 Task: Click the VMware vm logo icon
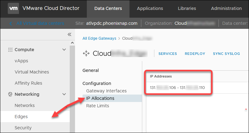tap(13, 8)
